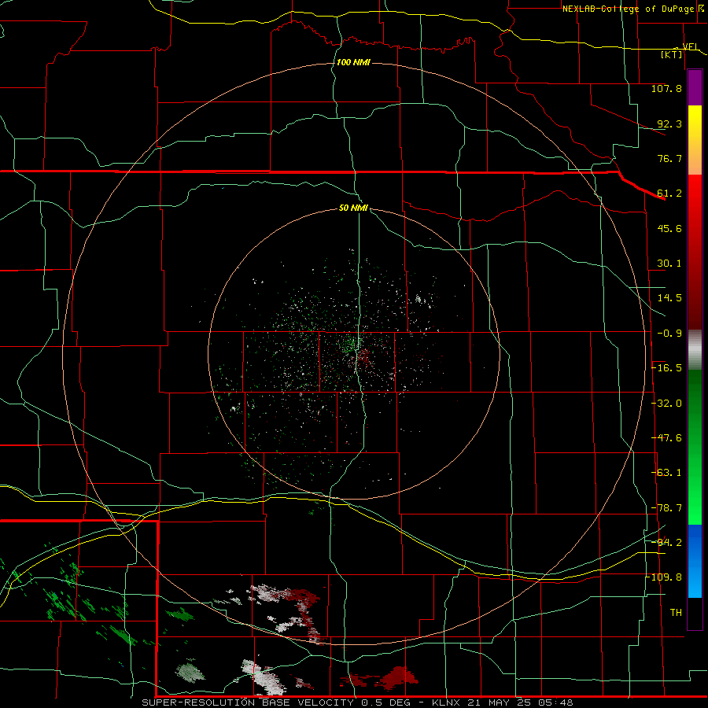The width and height of the screenshot is (708, 708).
Task: Select the dark TH segment of color bar
Action: [x=695, y=613]
